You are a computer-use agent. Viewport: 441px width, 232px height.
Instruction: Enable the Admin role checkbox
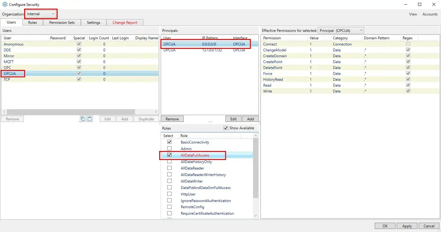tap(169, 148)
